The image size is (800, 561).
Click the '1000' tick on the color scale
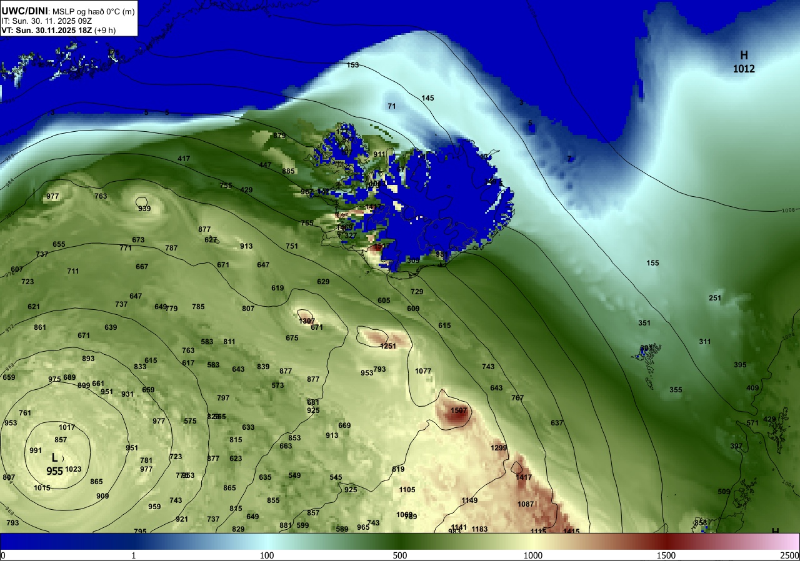(533, 555)
